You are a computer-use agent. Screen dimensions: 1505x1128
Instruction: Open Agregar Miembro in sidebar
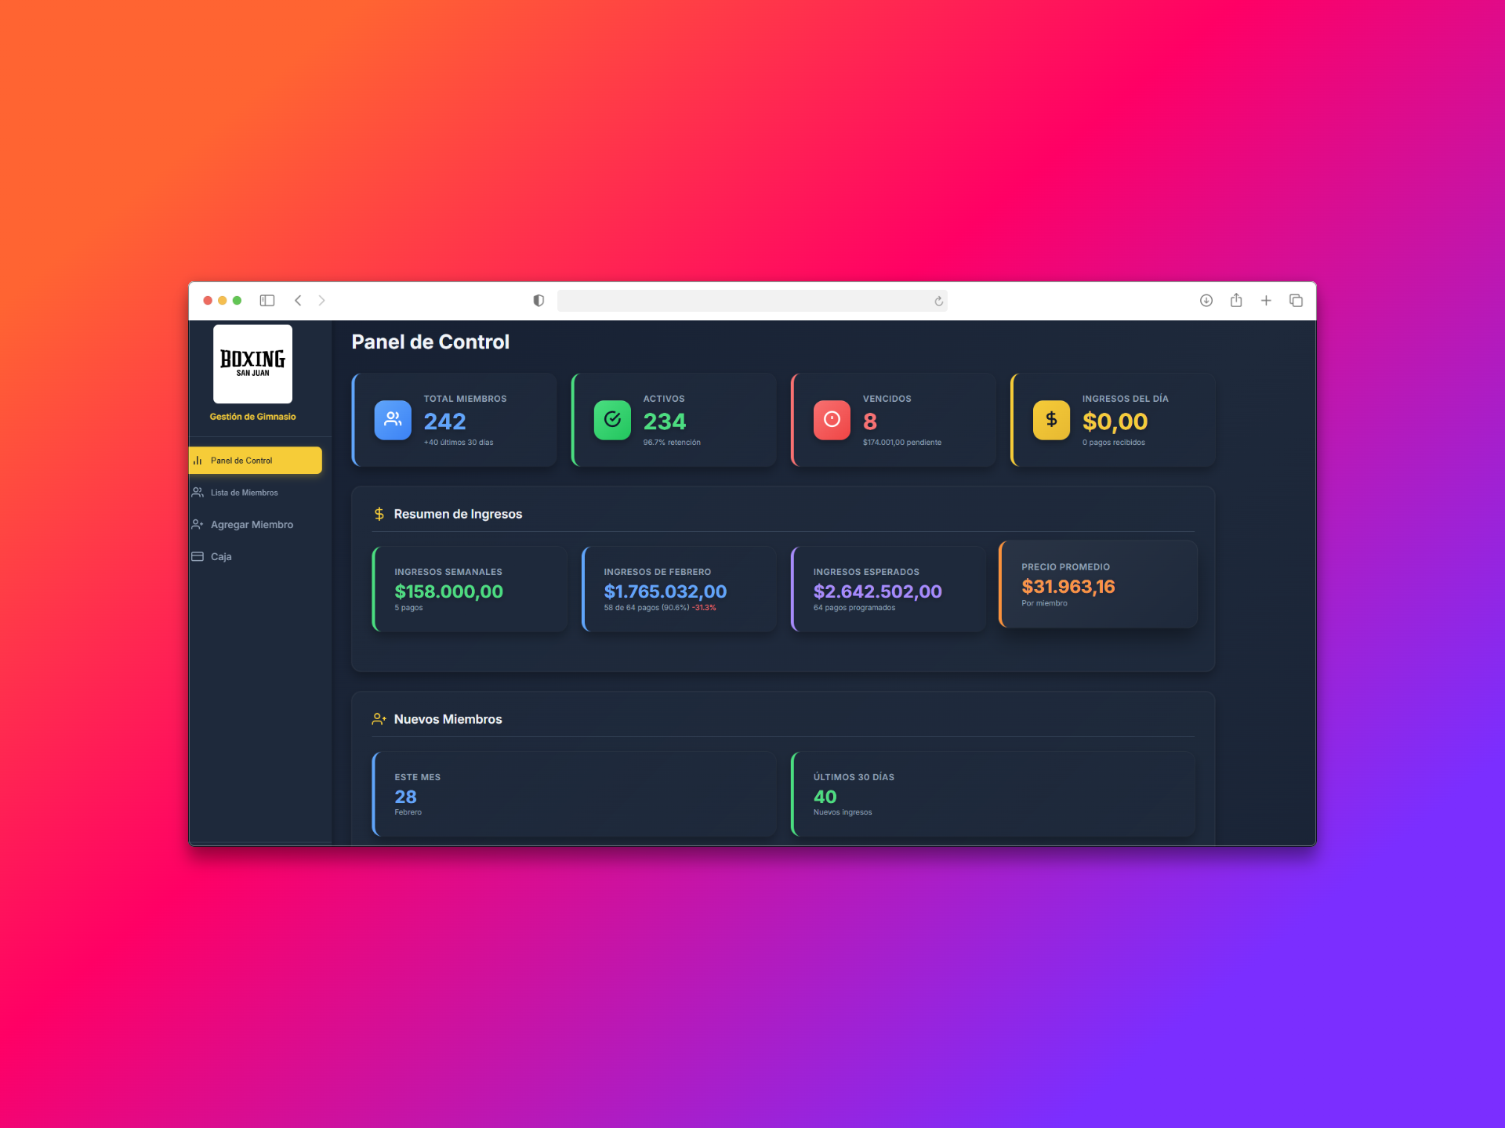(251, 525)
